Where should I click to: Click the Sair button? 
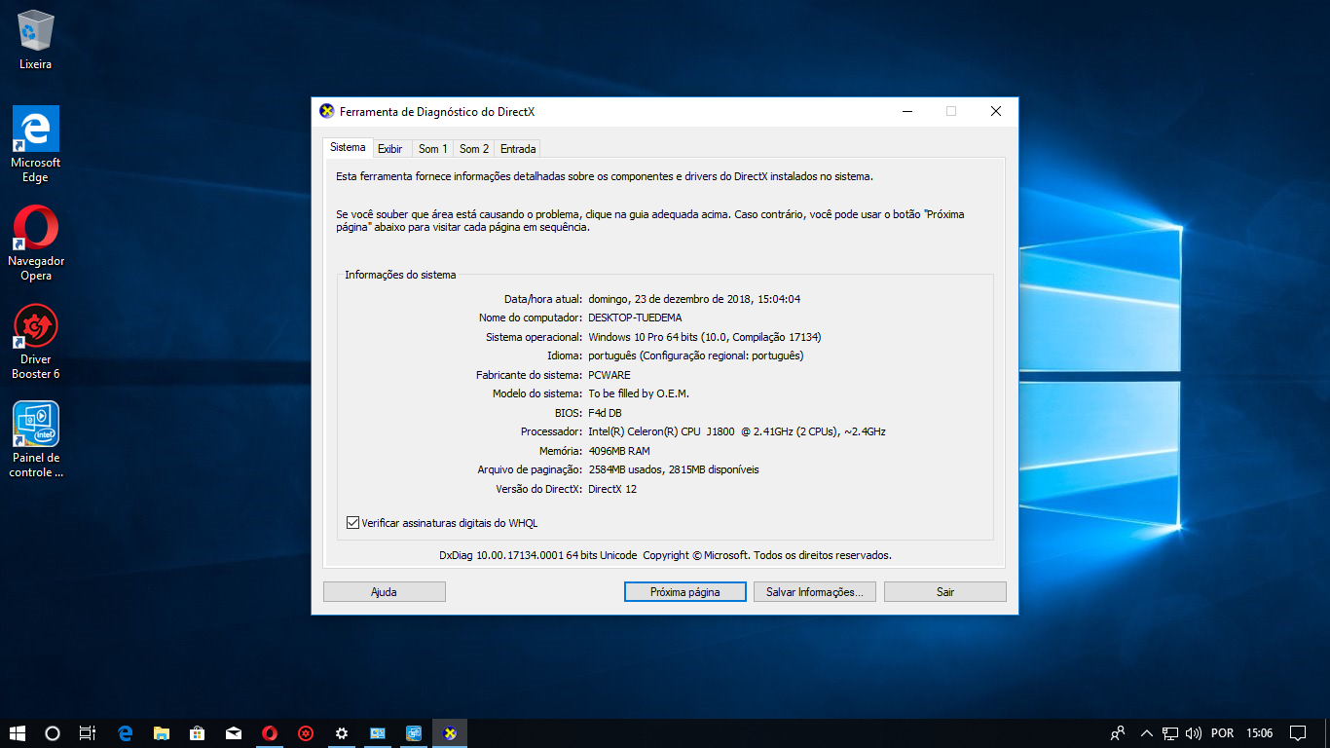coord(945,592)
